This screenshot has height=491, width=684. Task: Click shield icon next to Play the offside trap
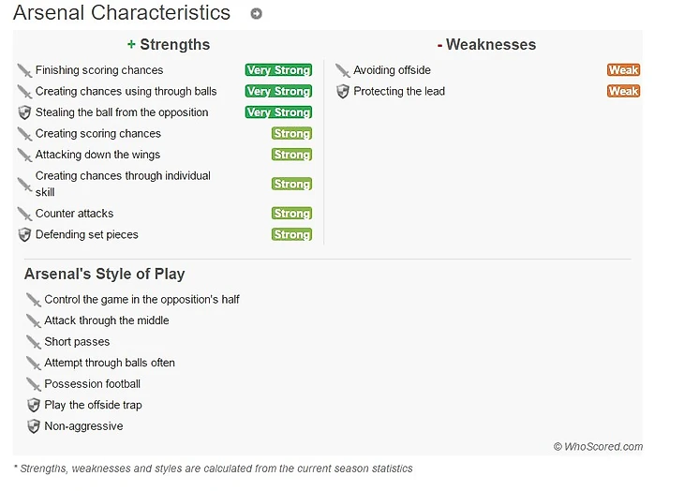coord(34,406)
